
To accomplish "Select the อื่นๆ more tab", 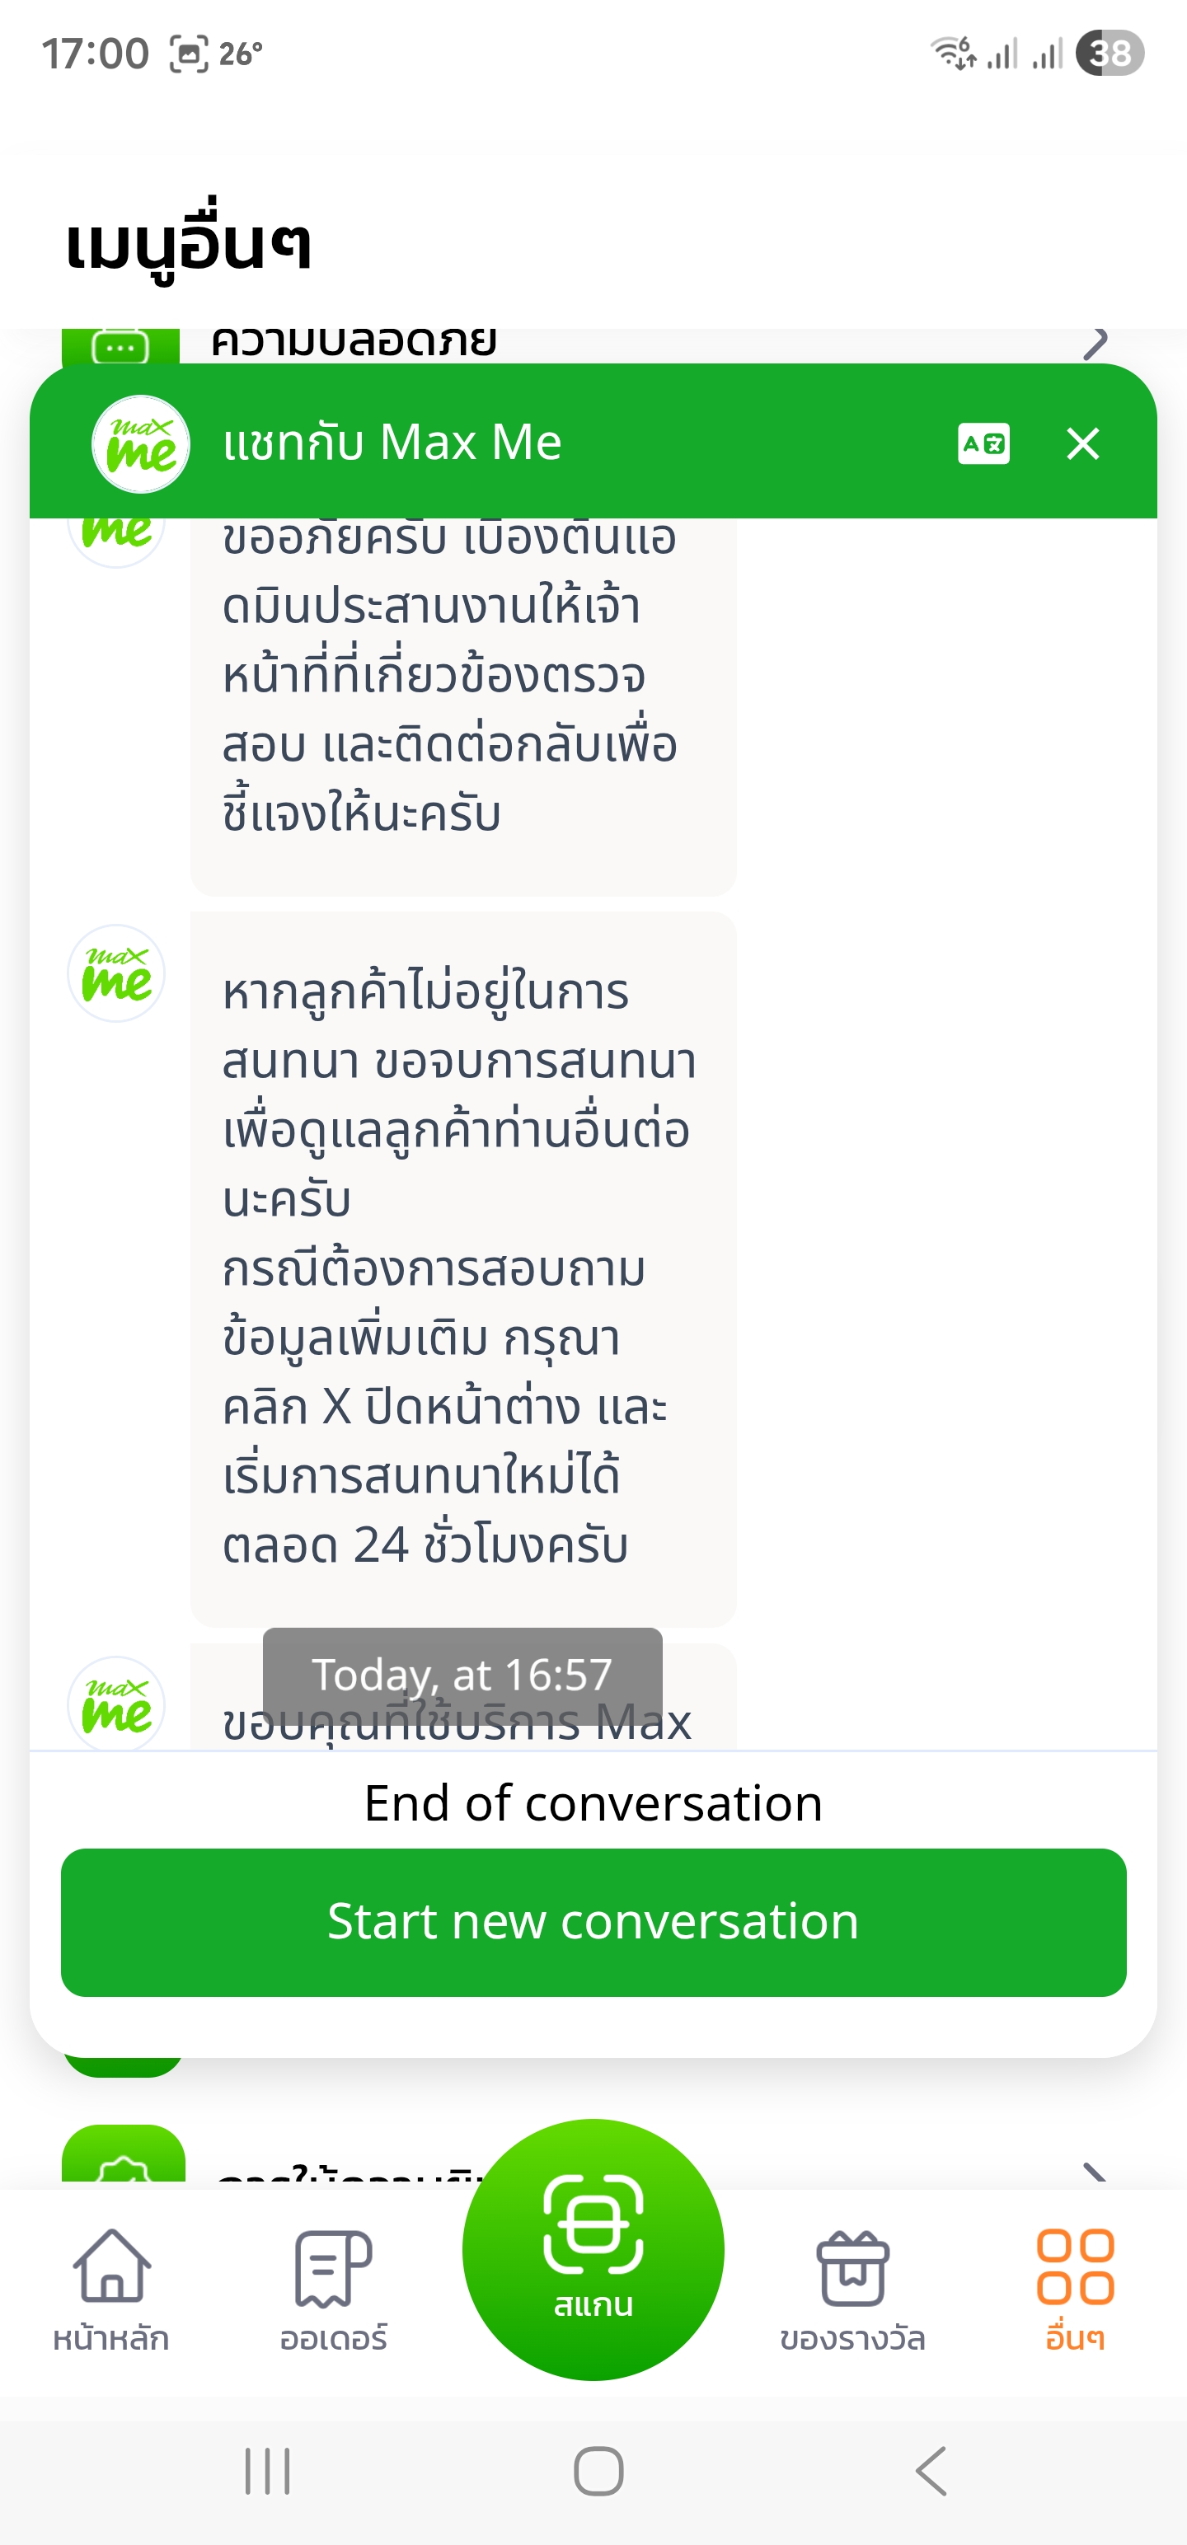I will [1074, 2290].
